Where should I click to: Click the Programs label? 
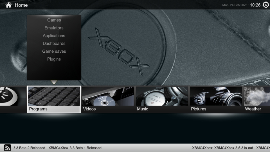[x=38, y=109]
